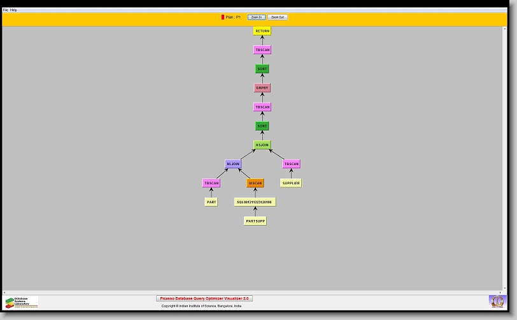Screen dimensions: 517x320
Task: Click the Zoom Out button
Action: (277, 17)
